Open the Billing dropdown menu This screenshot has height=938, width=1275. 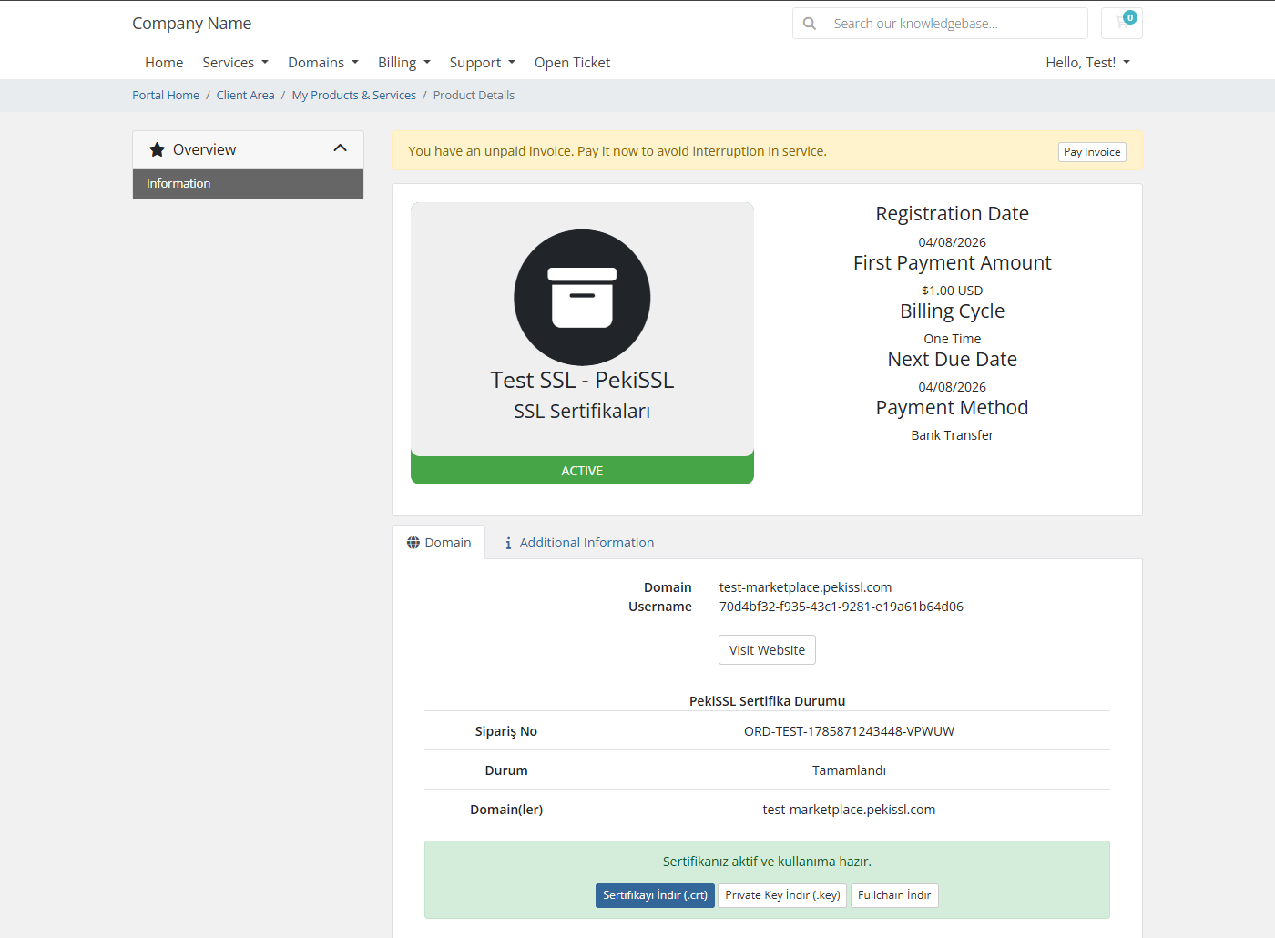(x=404, y=62)
